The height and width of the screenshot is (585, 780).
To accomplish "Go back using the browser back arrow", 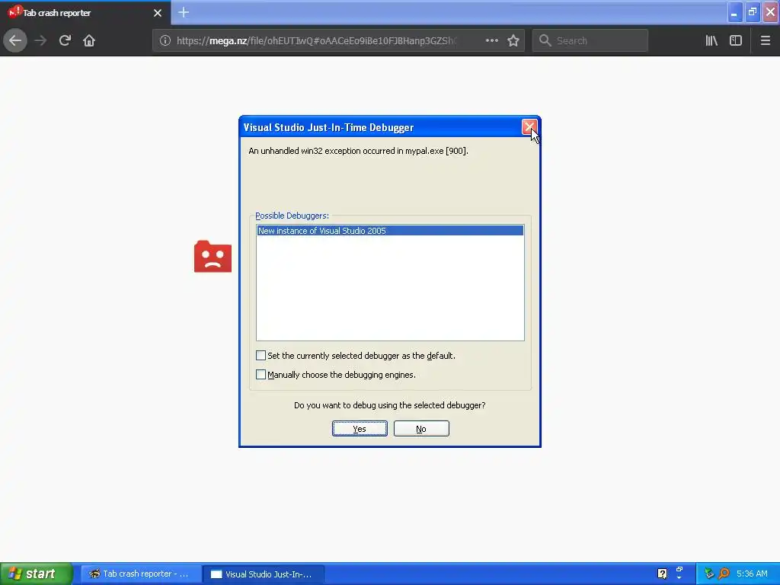I will pos(15,40).
